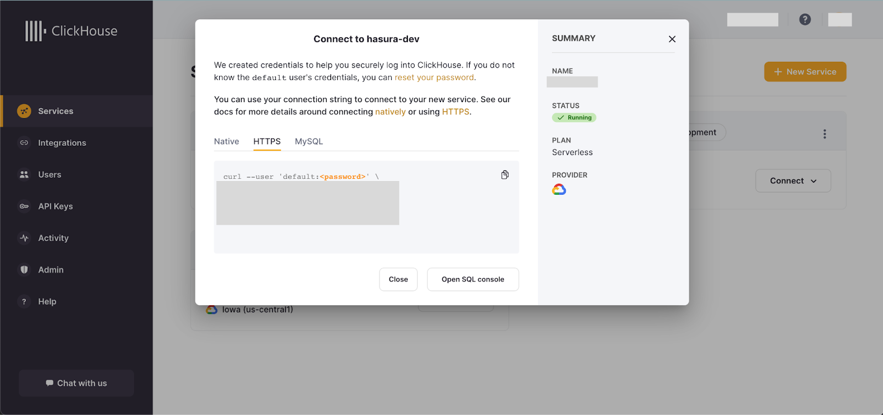The height and width of the screenshot is (415, 883).
Task: Click the Connect to hasura-dev title
Action: tap(366, 39)
